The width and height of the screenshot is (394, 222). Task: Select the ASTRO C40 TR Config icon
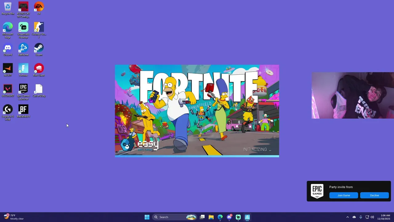[23, 10]
